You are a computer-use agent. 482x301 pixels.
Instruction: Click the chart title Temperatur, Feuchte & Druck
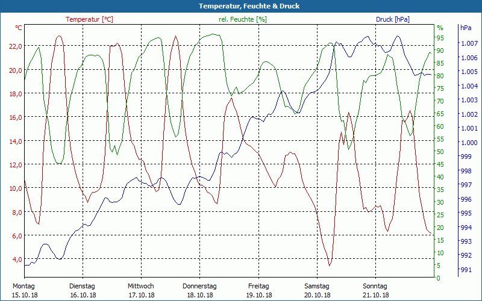[x=241, y=6]
